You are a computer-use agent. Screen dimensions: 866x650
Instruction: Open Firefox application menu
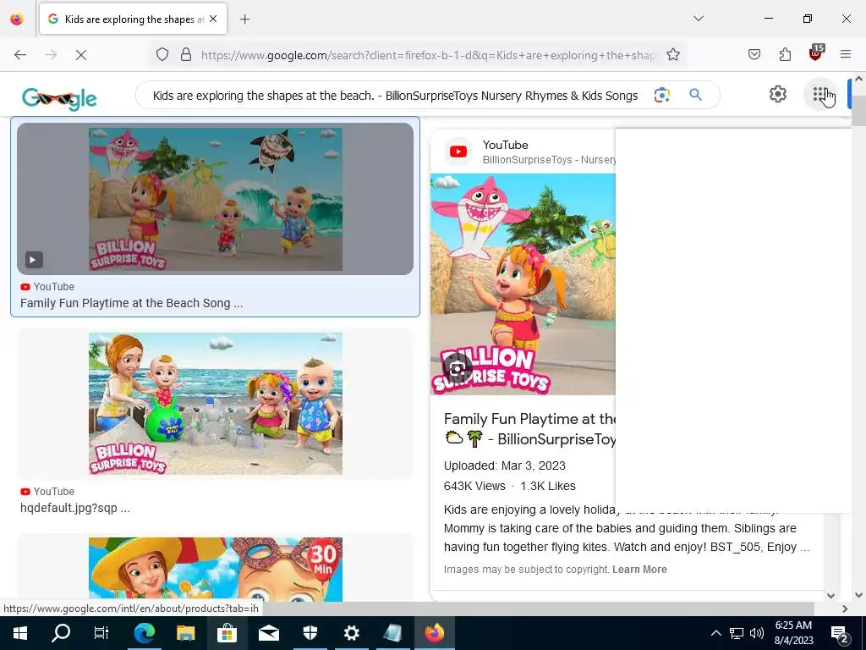click(846, 54)
